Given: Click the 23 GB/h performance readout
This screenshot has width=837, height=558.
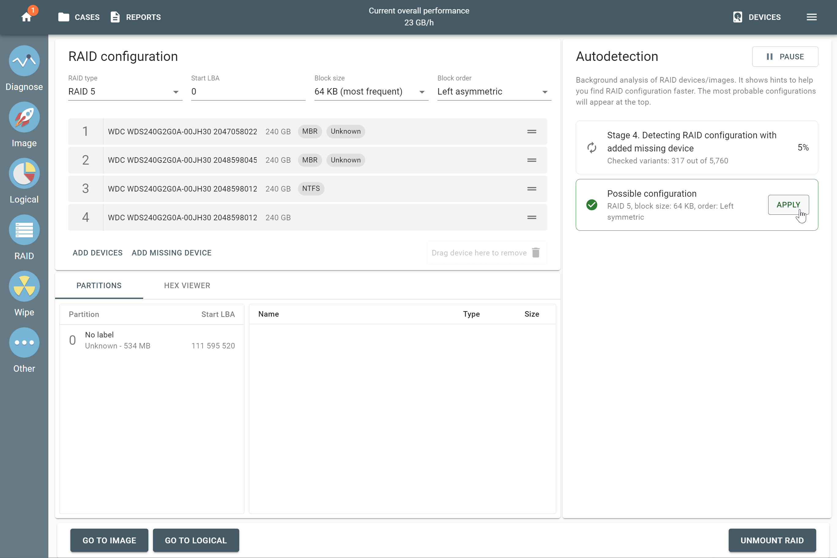Looking at the screenshot, I should pyautogui.click(x=419, y=22).
